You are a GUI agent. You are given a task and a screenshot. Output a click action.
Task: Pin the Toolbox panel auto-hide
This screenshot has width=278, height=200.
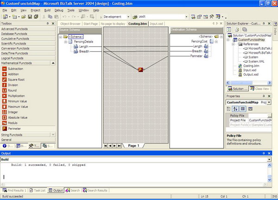pyautogui.click(x=48, y=24)
